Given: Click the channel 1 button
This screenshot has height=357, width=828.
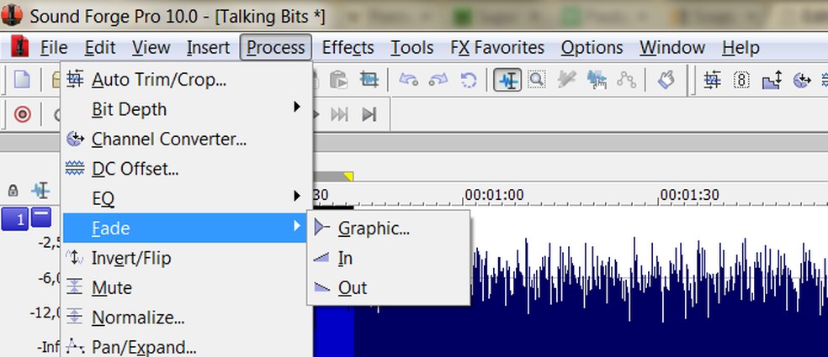Looking at the screenshot, I should point(14,219).
